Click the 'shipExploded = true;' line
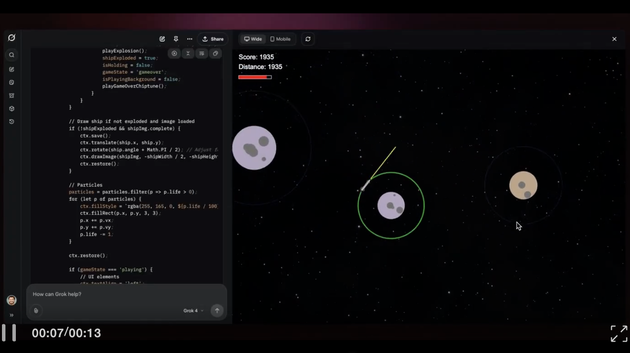Viewport: 630px width, 353px height. tap(130, 58)
